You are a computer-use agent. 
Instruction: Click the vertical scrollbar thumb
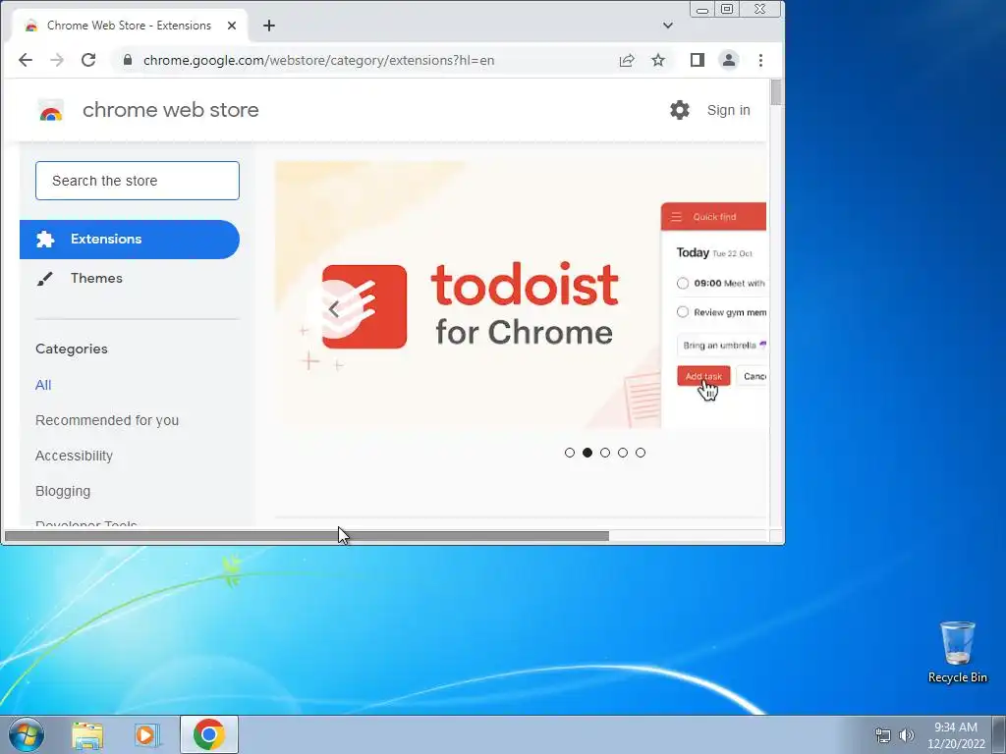click(776, 92)
